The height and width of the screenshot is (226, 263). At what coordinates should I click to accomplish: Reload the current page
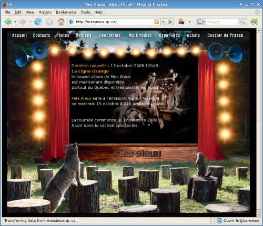tap(38, 22)
